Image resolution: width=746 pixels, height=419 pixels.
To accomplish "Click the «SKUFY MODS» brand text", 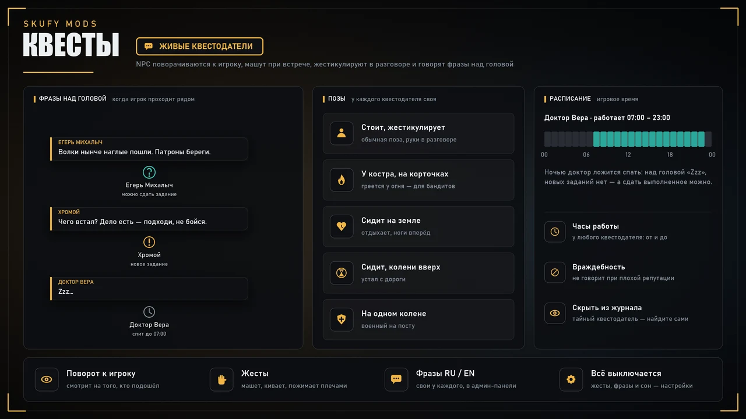I will (x=60, y=24).
